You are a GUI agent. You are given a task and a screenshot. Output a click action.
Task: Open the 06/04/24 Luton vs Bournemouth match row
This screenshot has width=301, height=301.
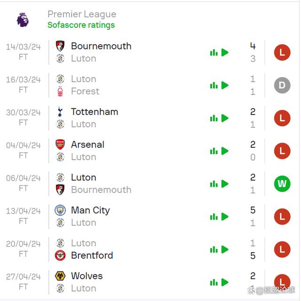[149, 184]
